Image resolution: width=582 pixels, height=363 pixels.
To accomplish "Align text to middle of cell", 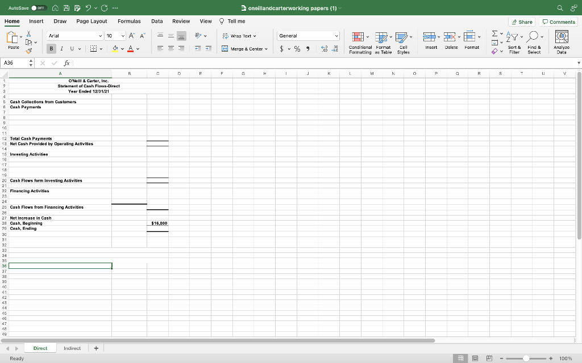I will 171,36.
